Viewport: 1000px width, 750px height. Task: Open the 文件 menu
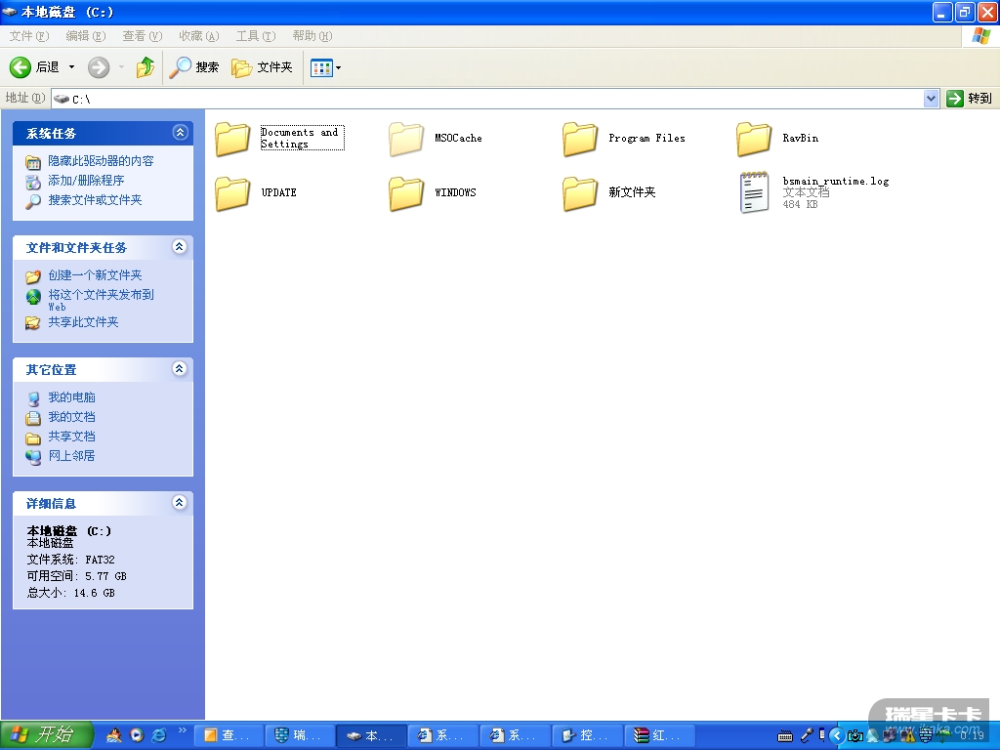point(28,36)
